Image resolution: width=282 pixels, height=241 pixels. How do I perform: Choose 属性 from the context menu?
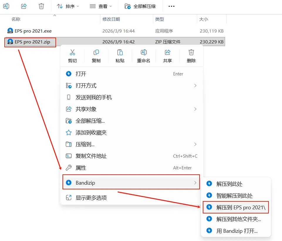pyautogui.click(x=132, y=168)
